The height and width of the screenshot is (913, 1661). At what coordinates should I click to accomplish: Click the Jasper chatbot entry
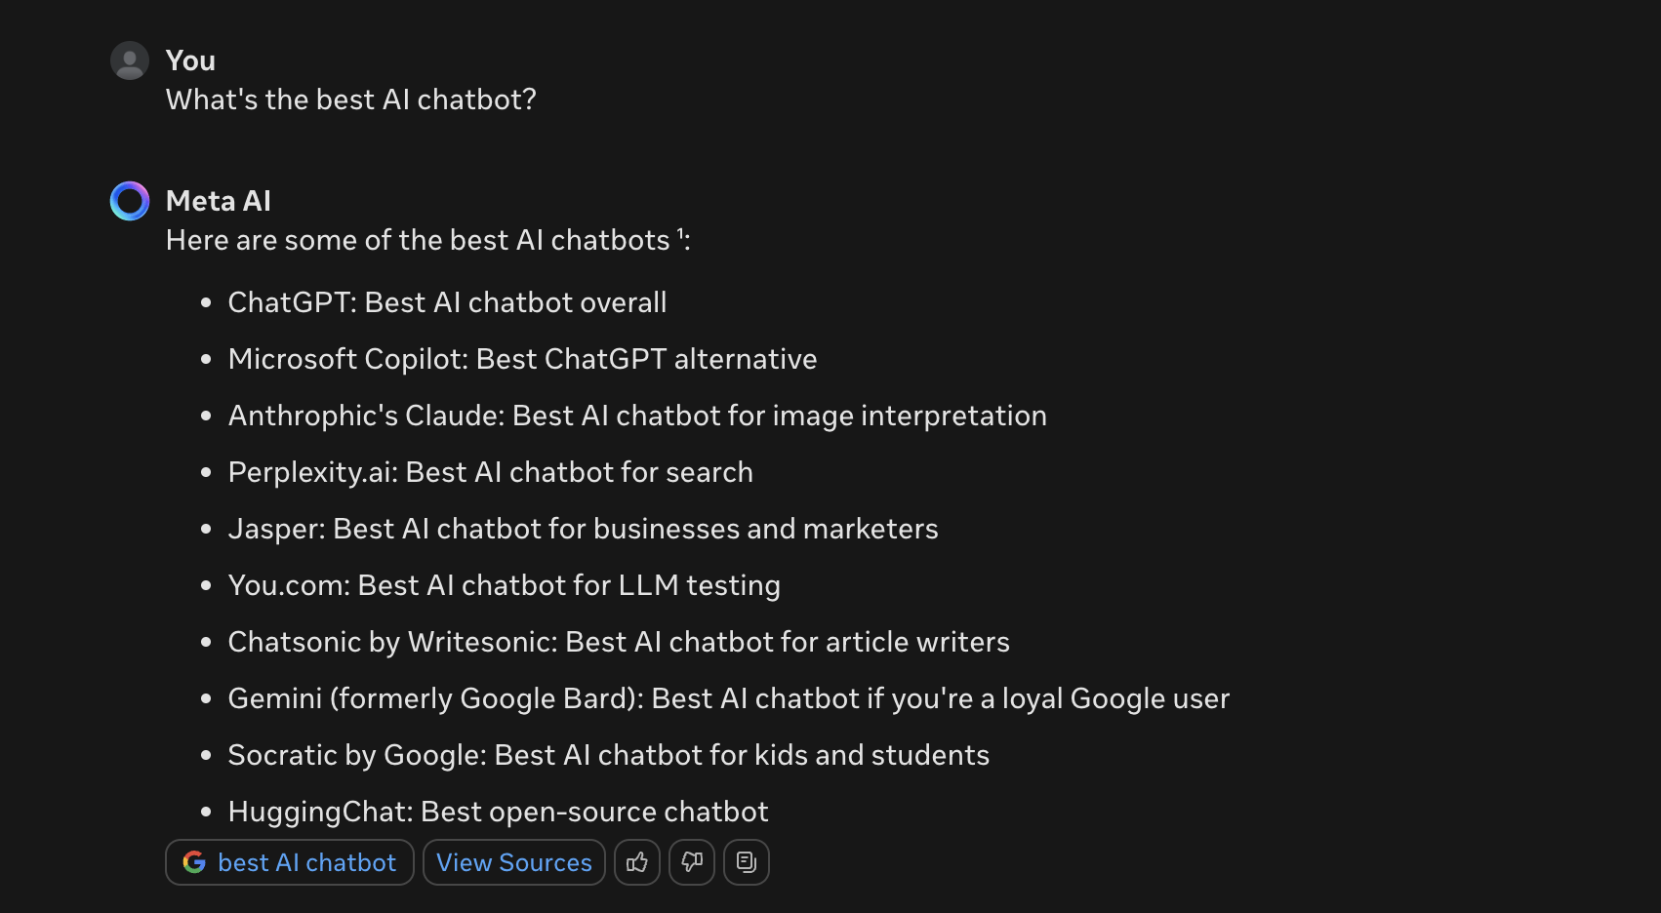[583, 529]
